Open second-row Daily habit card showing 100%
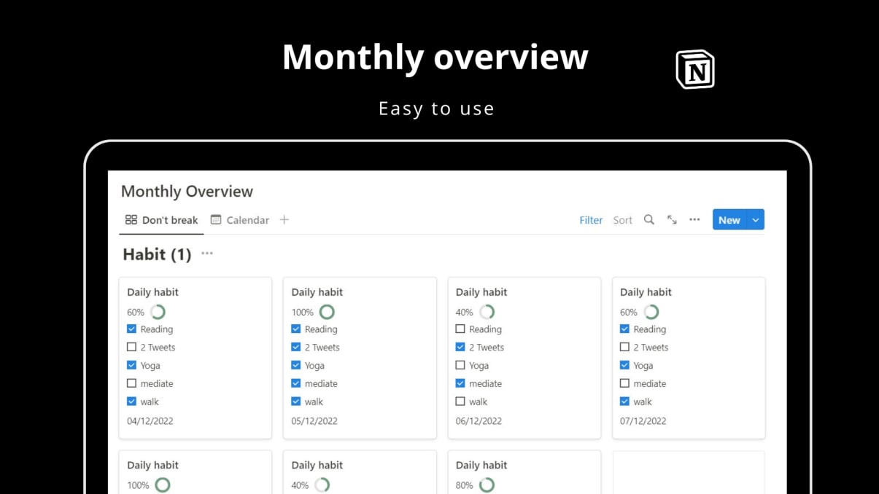 pos(195,472)
